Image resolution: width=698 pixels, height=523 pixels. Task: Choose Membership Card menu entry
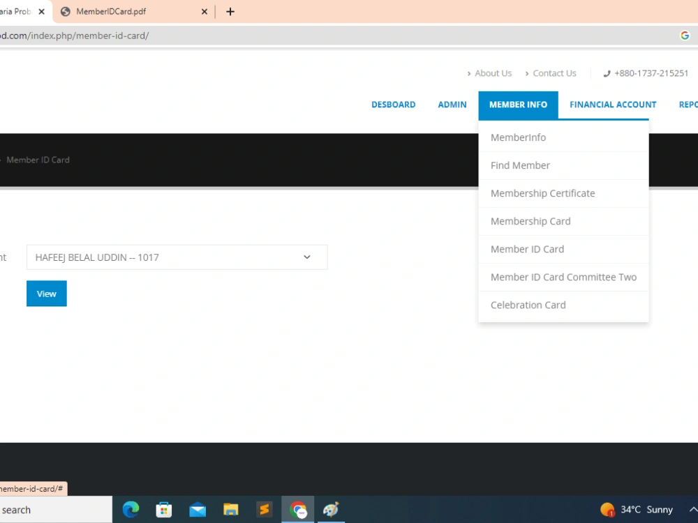point(563,222)
